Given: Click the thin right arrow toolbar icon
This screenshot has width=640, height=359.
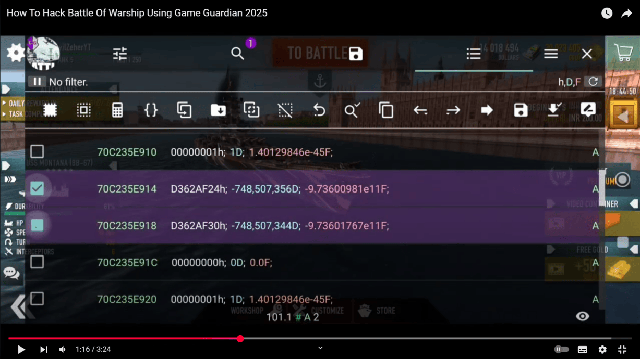Looking at the screenshot, I should (x=453, y=110).
